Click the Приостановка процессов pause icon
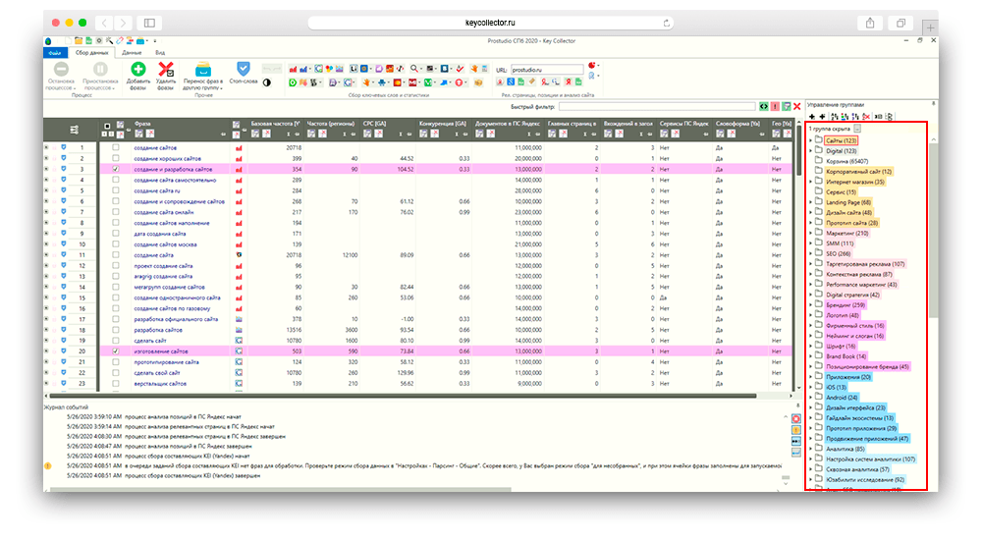 click(100, 69)
